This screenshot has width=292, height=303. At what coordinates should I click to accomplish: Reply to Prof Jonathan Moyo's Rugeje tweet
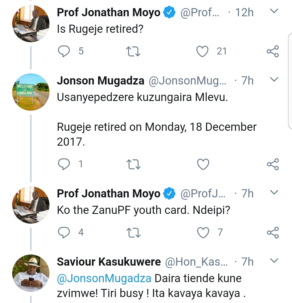[x=64, y=51]
